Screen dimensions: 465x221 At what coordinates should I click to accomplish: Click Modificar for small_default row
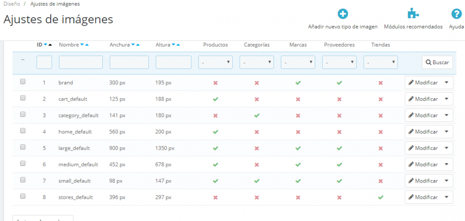point(423,181)
